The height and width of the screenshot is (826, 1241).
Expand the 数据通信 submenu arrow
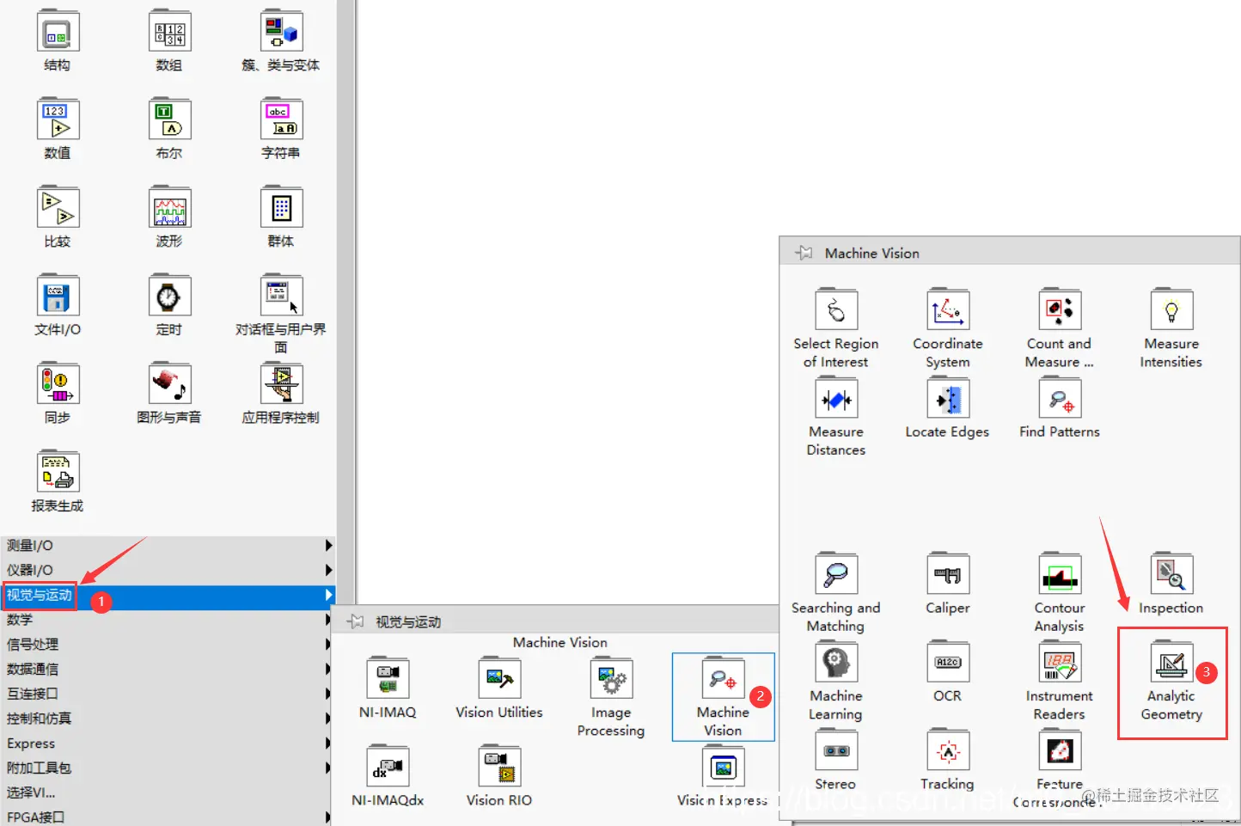click(x=328, y=669)
